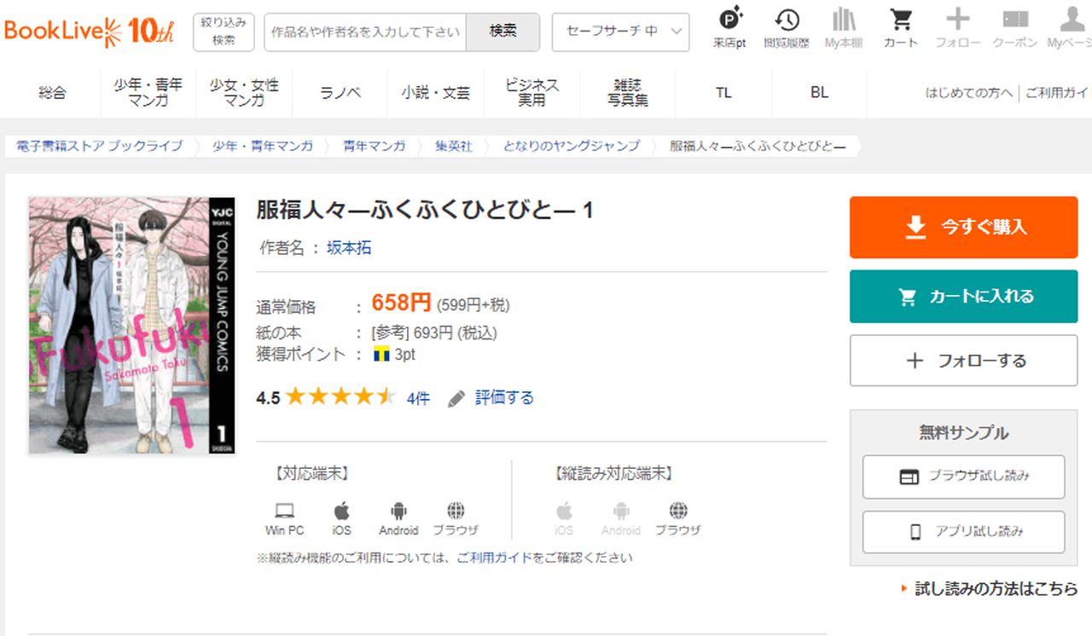Image resolution: width=1092 pixels, height=636 pixels.
Task: Click the five-star rating display
Action: click(x=340, y=397)
